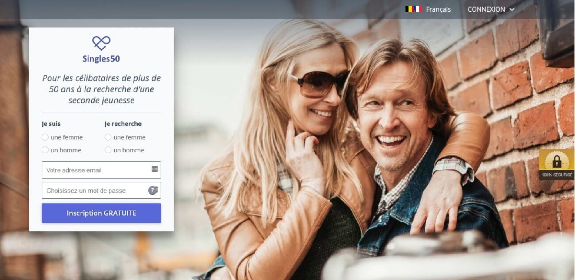The height and width of the screenshot is (280, 575).
Task: Expand the CONNEXION chevron arrow
Action: (x=512, y=10)
